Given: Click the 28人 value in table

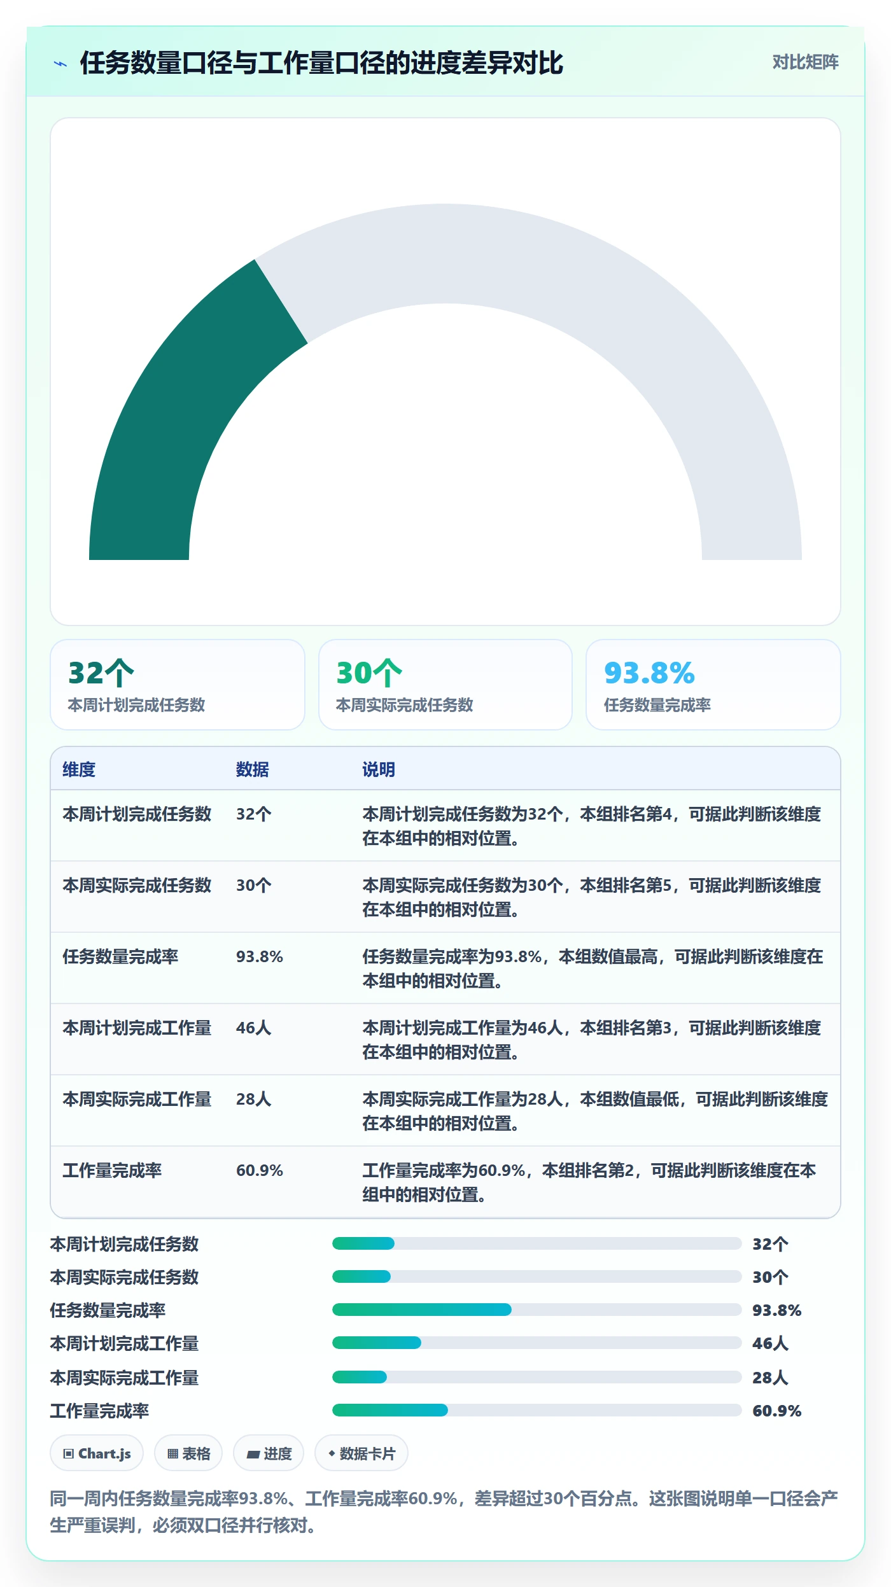Looking at the screenshot, I should tap(254, 1099).
